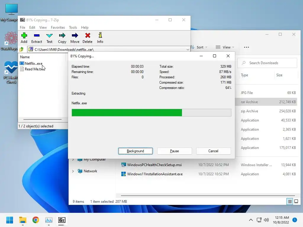Select the JPG File row
The image size is (303, 227).
tap(266, 93)
